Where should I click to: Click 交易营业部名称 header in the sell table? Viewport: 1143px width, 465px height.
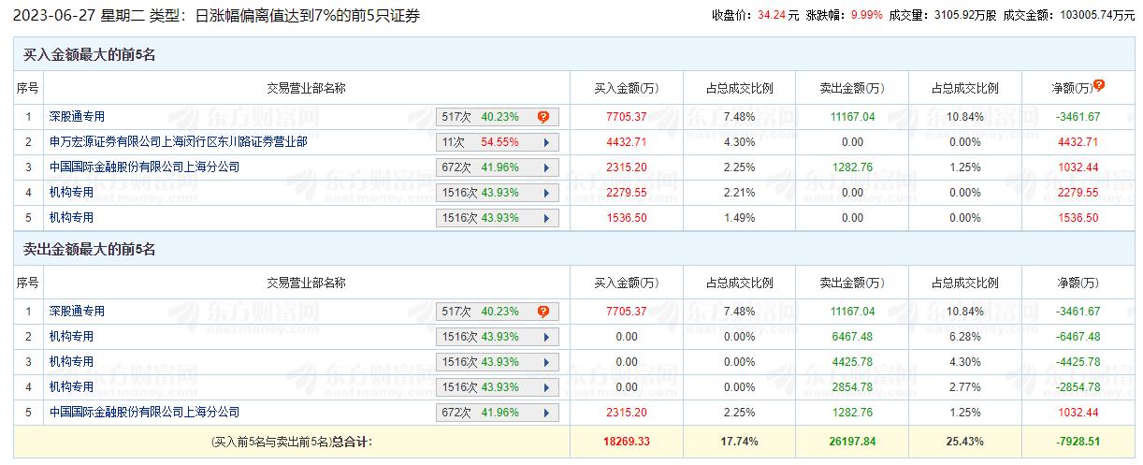click(x=307, y=283)
